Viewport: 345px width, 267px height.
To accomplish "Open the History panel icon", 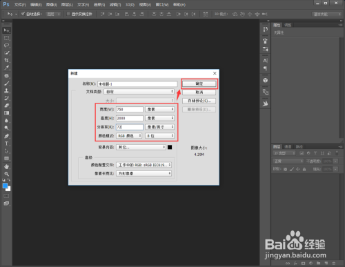I will 265,30.
